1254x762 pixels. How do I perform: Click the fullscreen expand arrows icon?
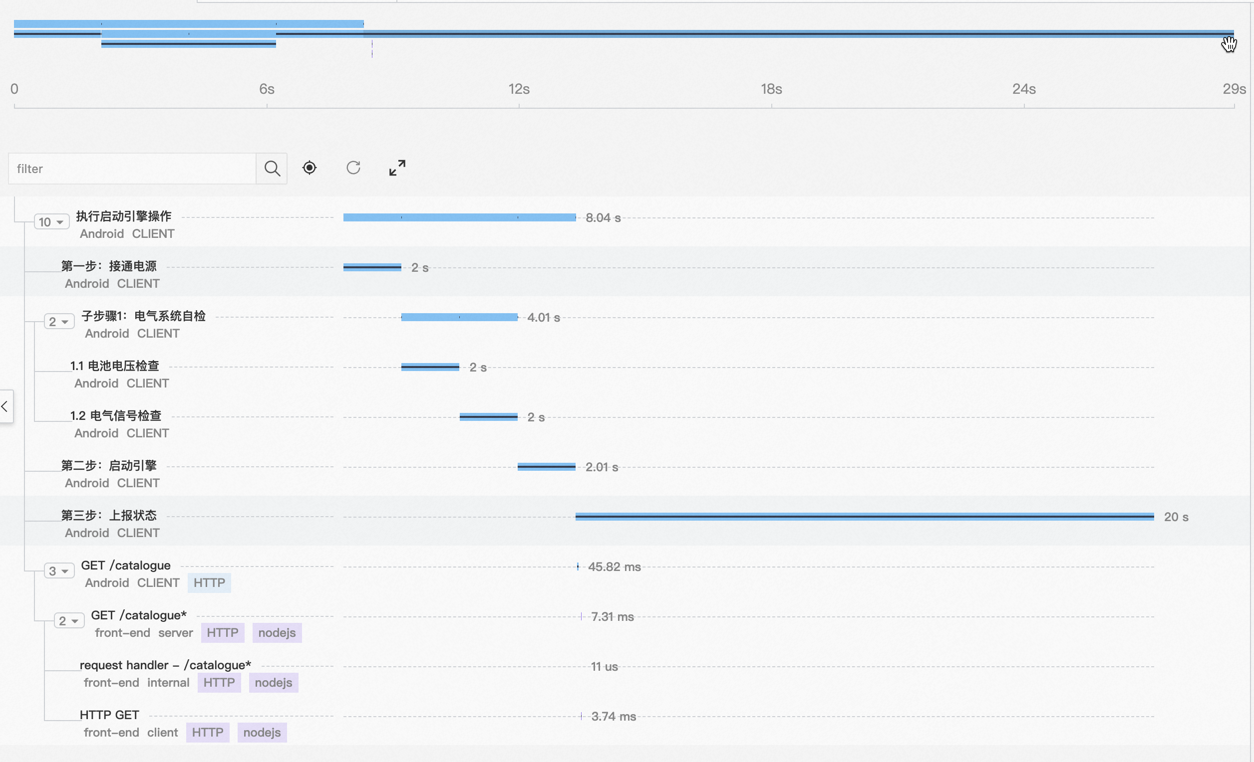(397, 168)
